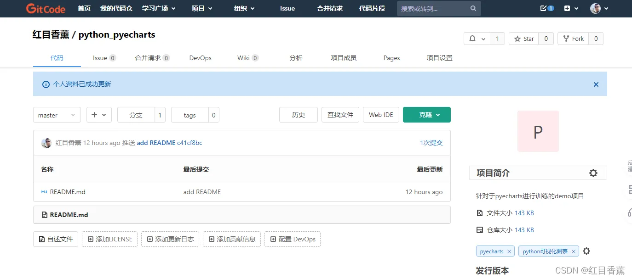Open the add README commit link
The width and height of the screenshot is (632, 279).
coord(156,143)
